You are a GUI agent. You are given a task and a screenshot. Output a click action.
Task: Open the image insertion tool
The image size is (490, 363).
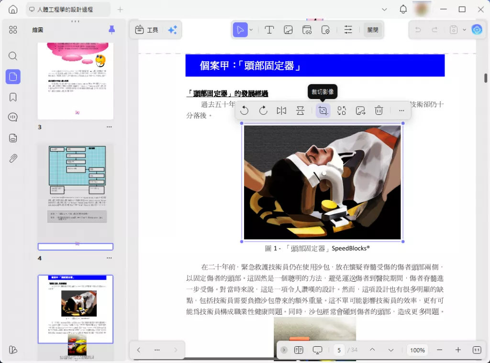point(288,30)
